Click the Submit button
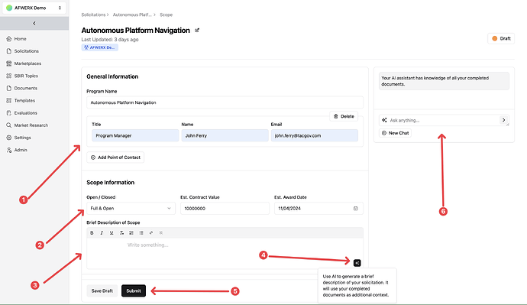The height and width of the screenshot is (305, 527). 134,291
